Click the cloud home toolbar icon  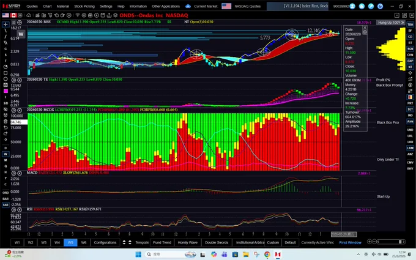(29, 15)
